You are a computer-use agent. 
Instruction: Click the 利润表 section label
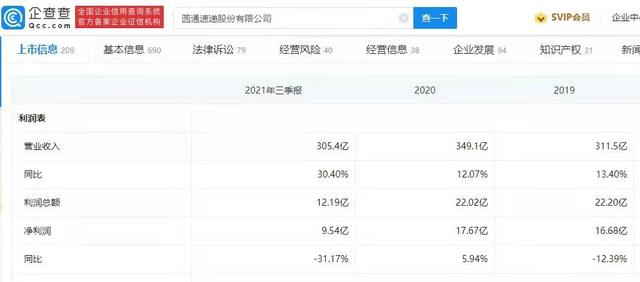point(32,119)
